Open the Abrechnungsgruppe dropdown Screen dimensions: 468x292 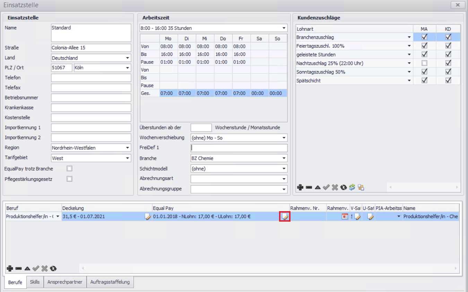click(284, 189)
